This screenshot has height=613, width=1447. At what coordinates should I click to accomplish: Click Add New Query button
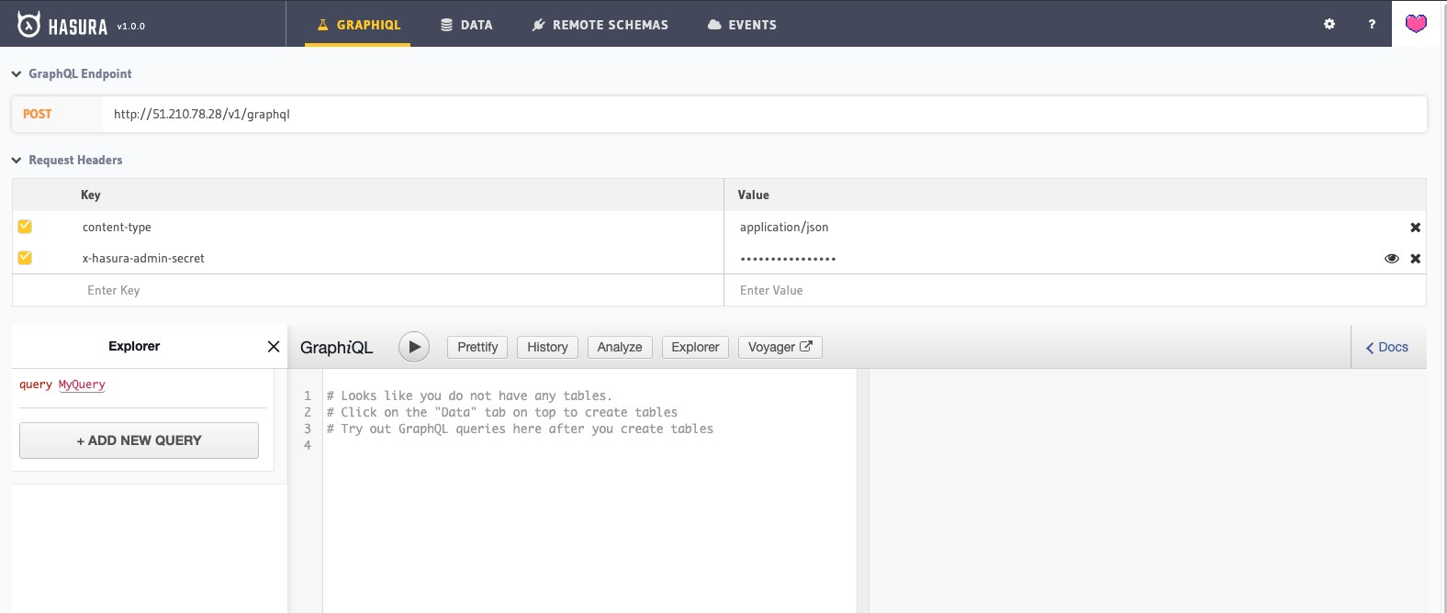[139, 440]
